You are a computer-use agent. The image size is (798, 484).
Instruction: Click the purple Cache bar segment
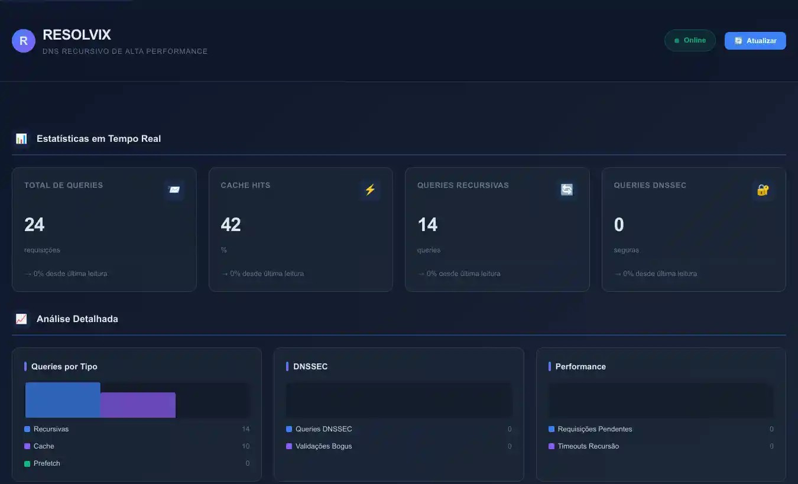138,405
